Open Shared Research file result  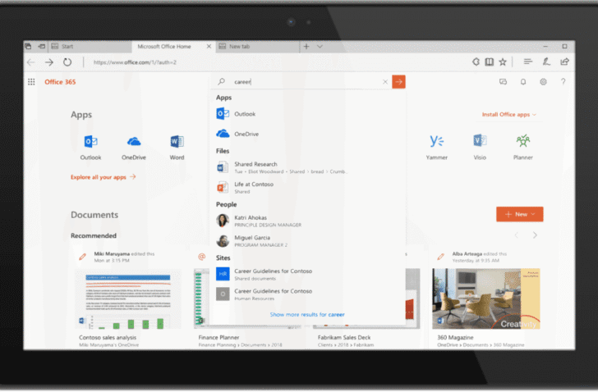pyautogui.click(x=307, y=167)
